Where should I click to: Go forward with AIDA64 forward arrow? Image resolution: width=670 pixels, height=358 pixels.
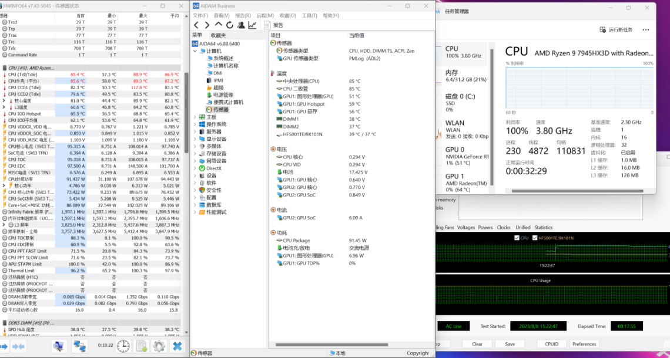point(207,25)
